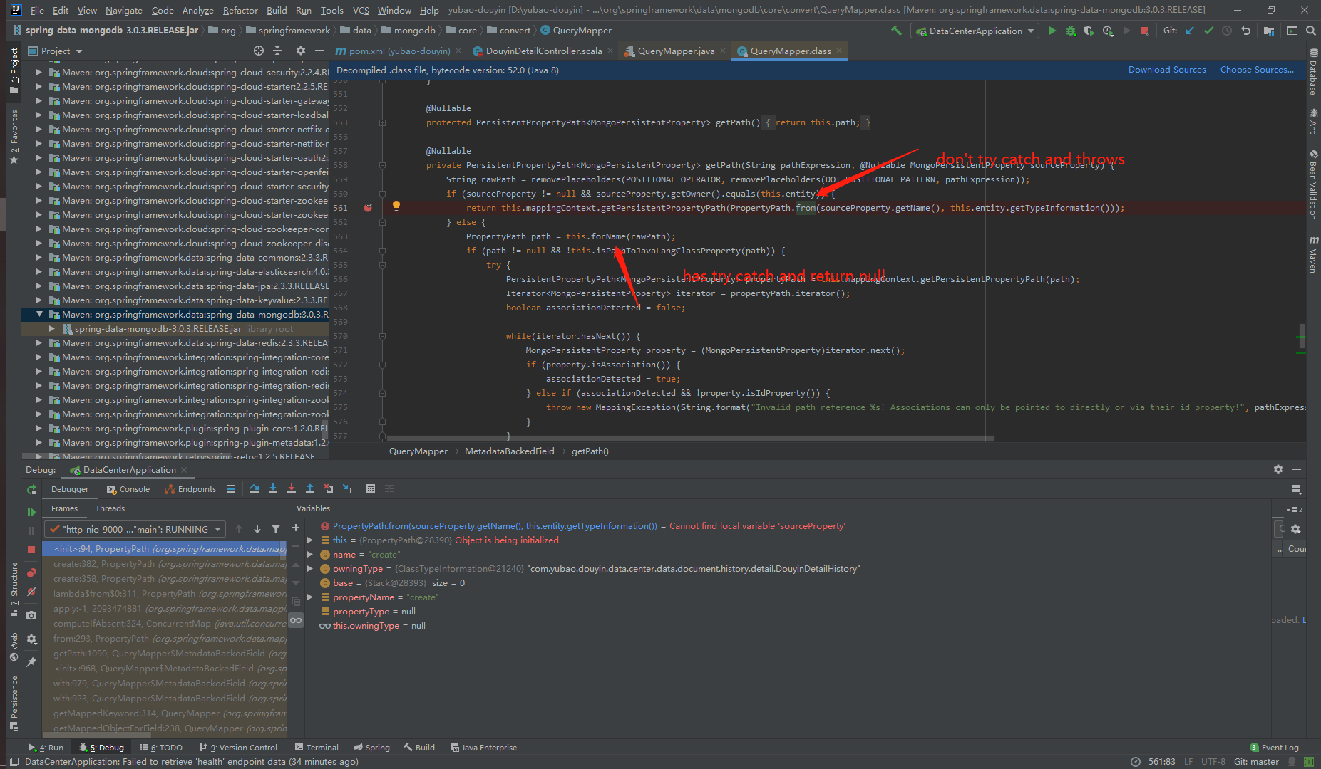The width and height of the screenshot is (1321, 769).
Task: Run to cursor debugger icon
Action: coord(347,488)
